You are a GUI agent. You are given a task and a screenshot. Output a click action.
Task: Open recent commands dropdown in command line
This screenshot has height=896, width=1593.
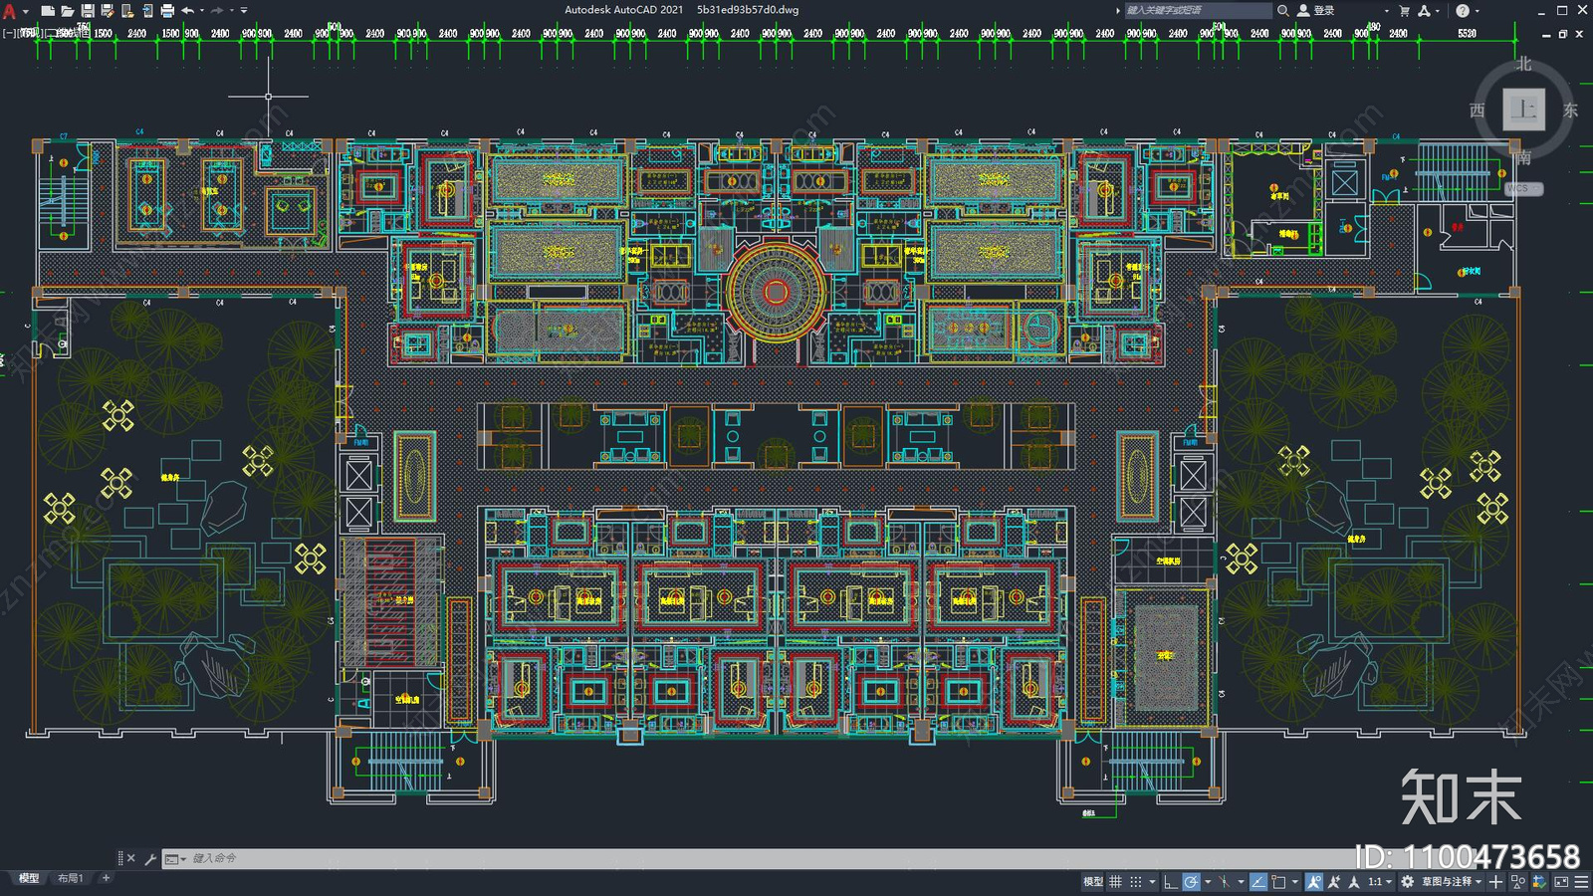click(x=175, y=858)
